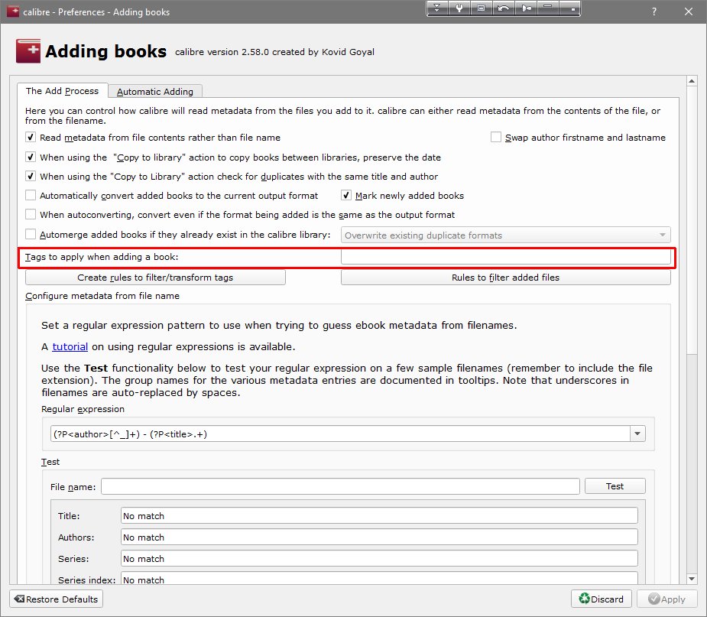The image size is (707, 617).
Task: Click the wrench icon in the title toolbar
Action: click(459, 8)
